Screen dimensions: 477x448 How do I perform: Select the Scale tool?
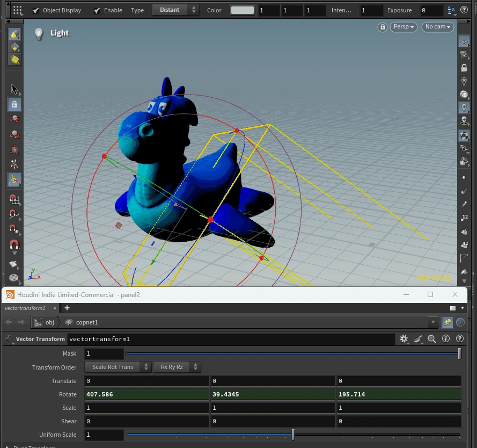(14, 149)
